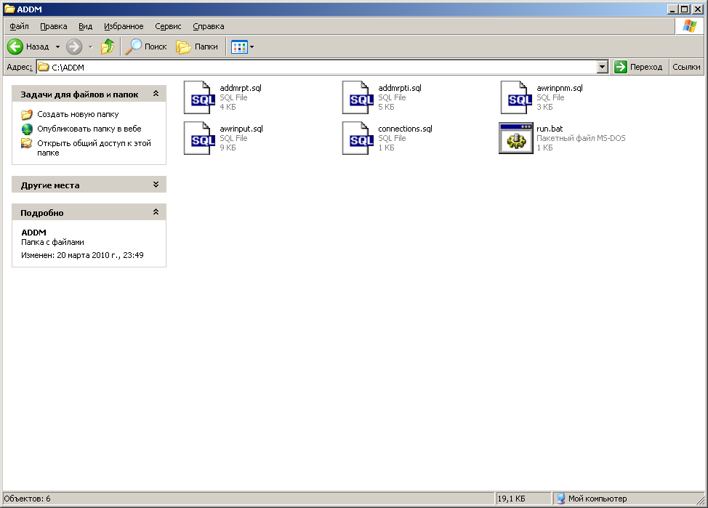Screen dimensions: 708x508
Task: Select the awrinpnm.sql file icon
Action: [x=514, y=97]
